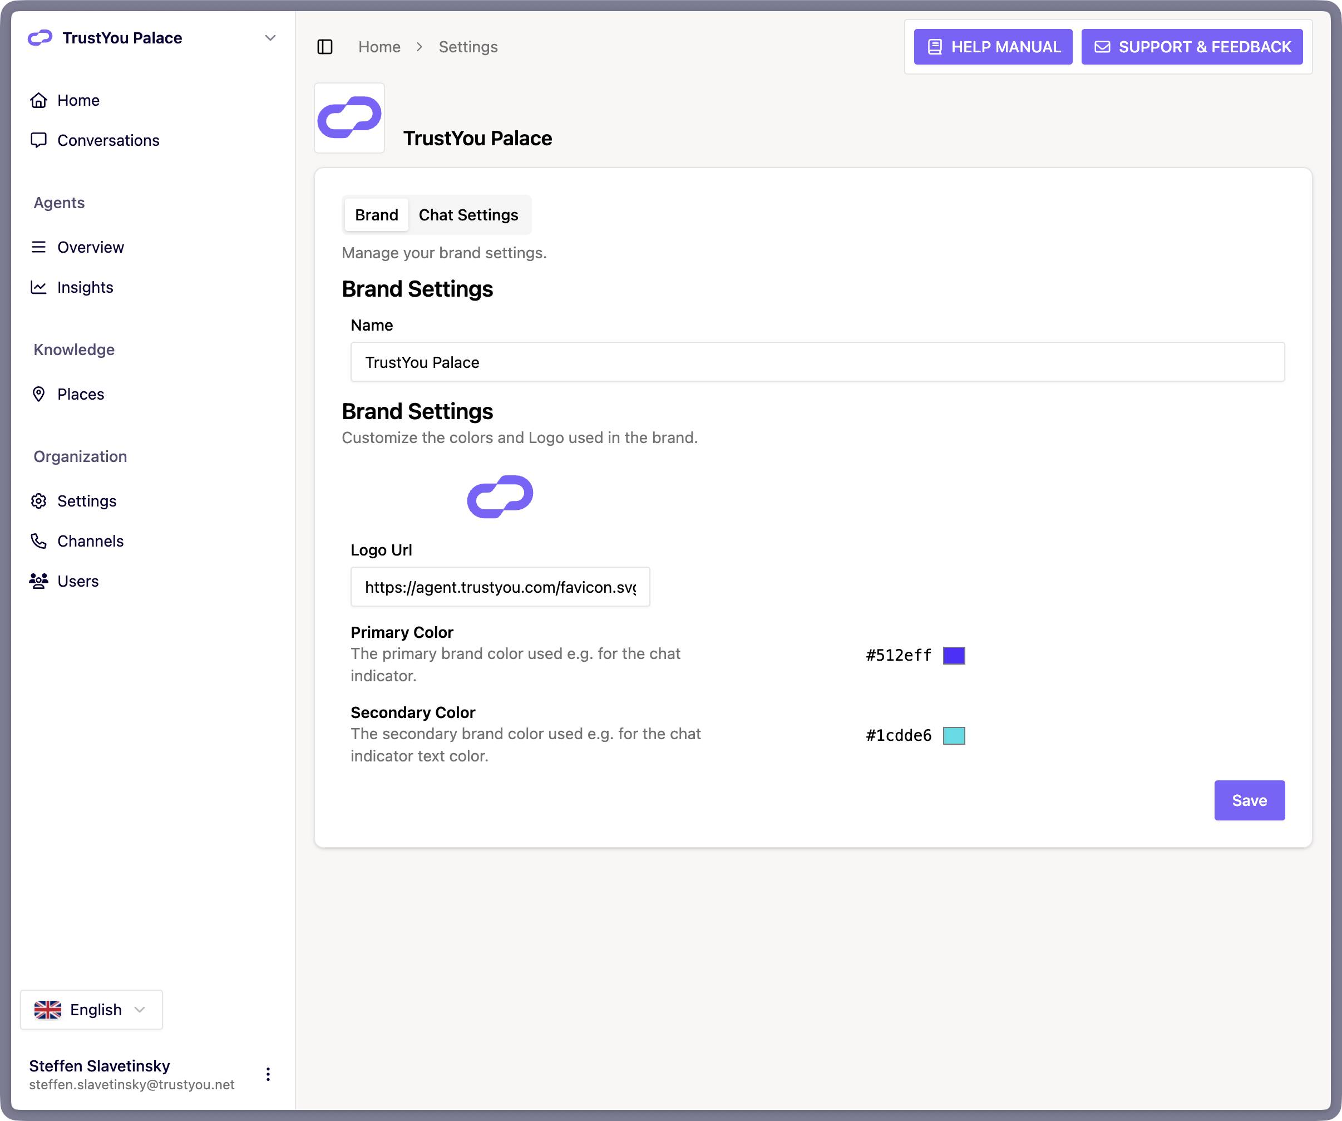The image size is (1342, 1121).
Task: Open the English language dropdown
Action: point(91,1010)
